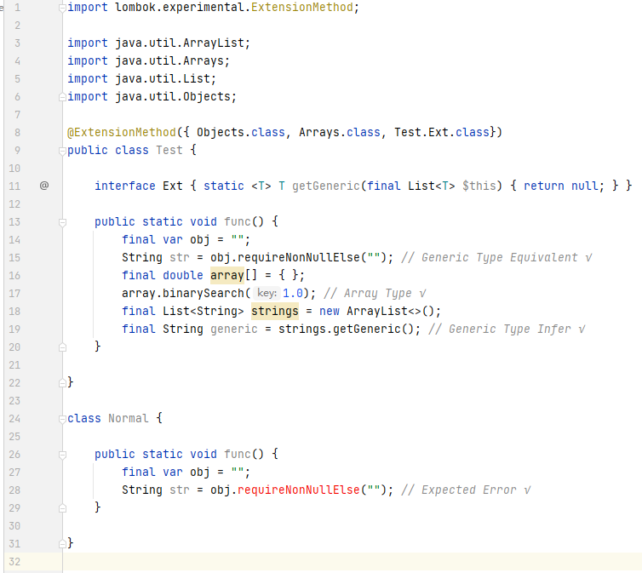642x573 pixels.
Task: Place the caret on empty line 32
Action: point(353,562)
